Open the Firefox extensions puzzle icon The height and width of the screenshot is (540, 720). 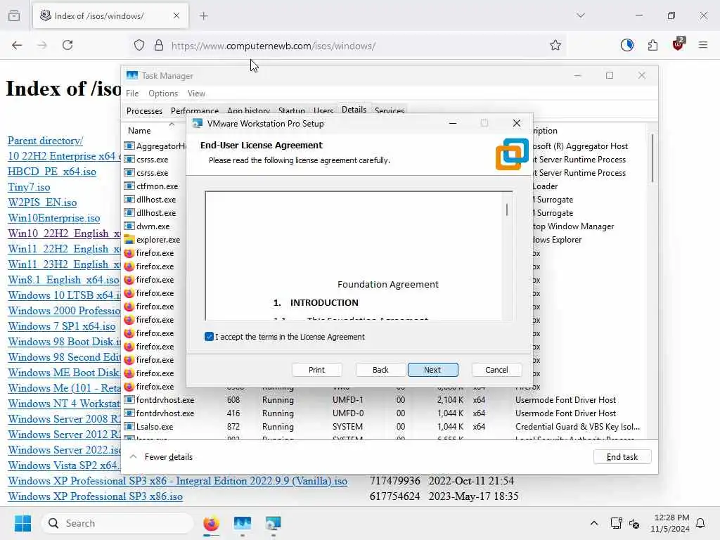[652, 45]
